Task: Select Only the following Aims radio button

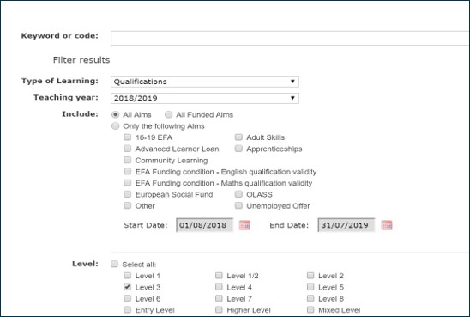Action: (116, 125)
